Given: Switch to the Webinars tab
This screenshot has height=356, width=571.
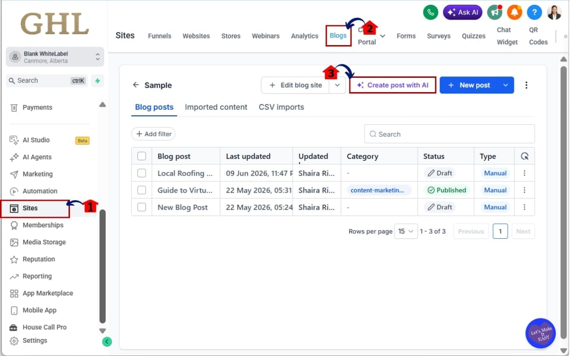Looking at the screenshot, I should pyautogui.click(x=266, y=36).
